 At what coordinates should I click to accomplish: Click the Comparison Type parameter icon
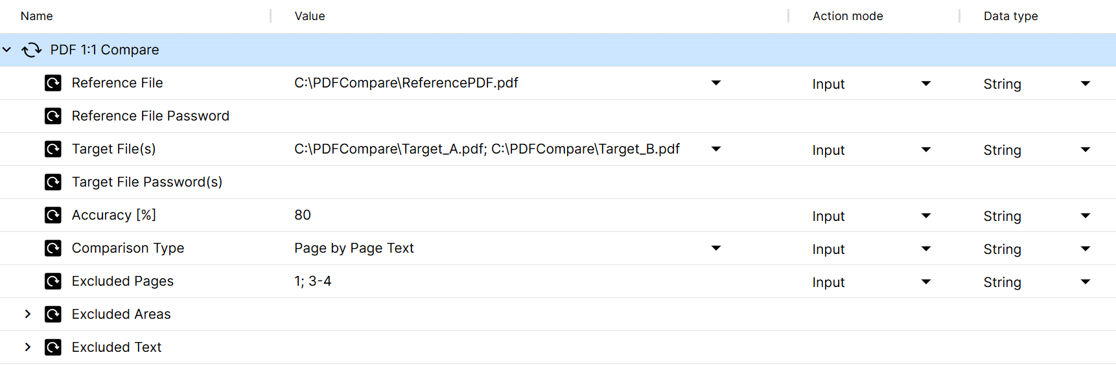[x=53, y=248]
